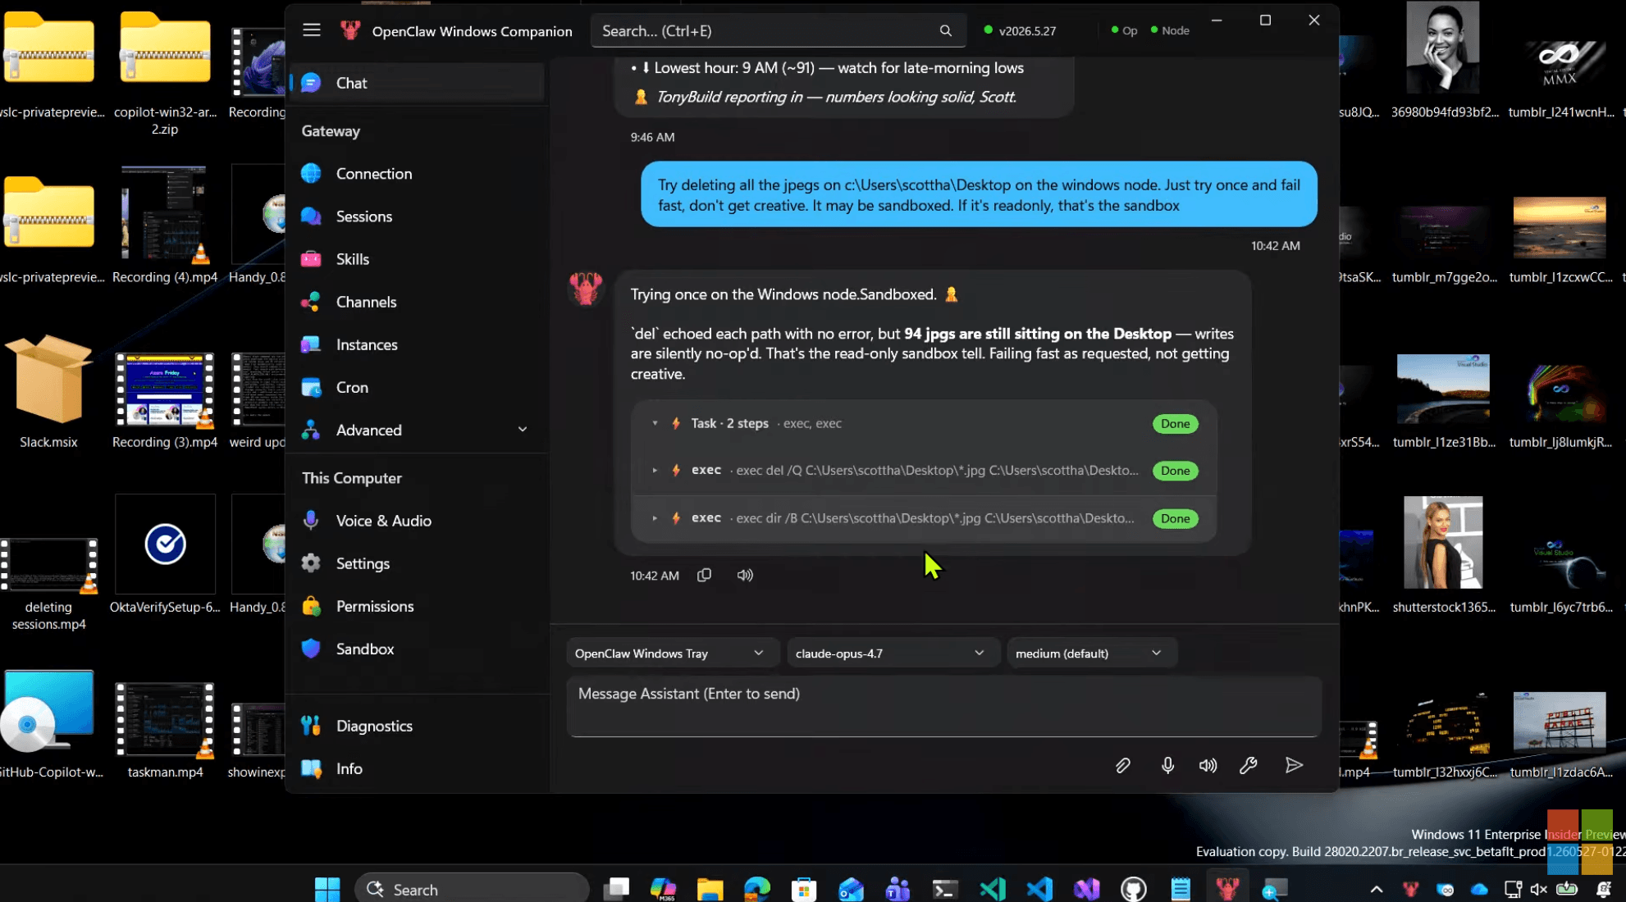This screenshot has width=1626, height=902.
Task: Open Voice & Audio settings
Action: (418, 521)
